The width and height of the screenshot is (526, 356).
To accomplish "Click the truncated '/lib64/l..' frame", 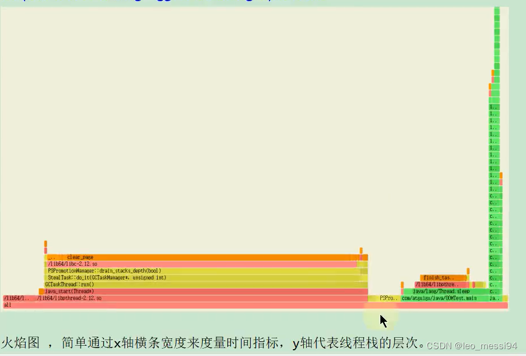I will tap(19, 298).
